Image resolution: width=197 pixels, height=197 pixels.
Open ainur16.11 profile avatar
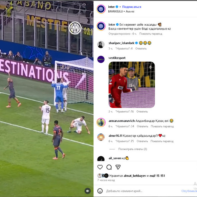click(x=101, y=137)
